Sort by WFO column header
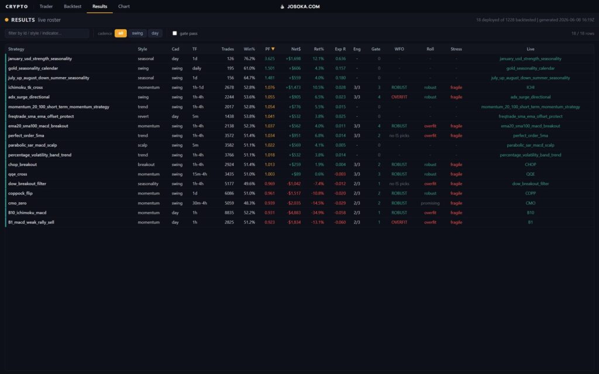The height and width of the screenshot is (374, 599). point(399,49)
